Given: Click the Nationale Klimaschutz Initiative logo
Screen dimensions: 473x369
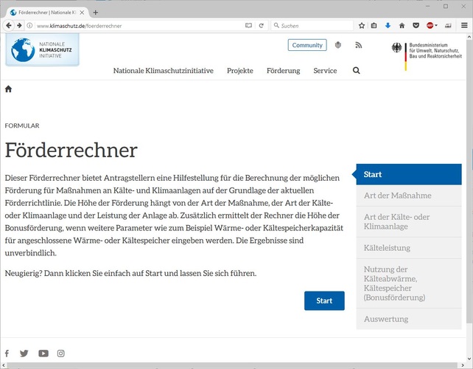Looking at the screenshot, I should tap(42, 50).
